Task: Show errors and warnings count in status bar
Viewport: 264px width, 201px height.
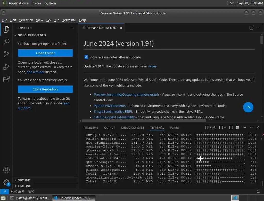Action: tap(18, 191)
